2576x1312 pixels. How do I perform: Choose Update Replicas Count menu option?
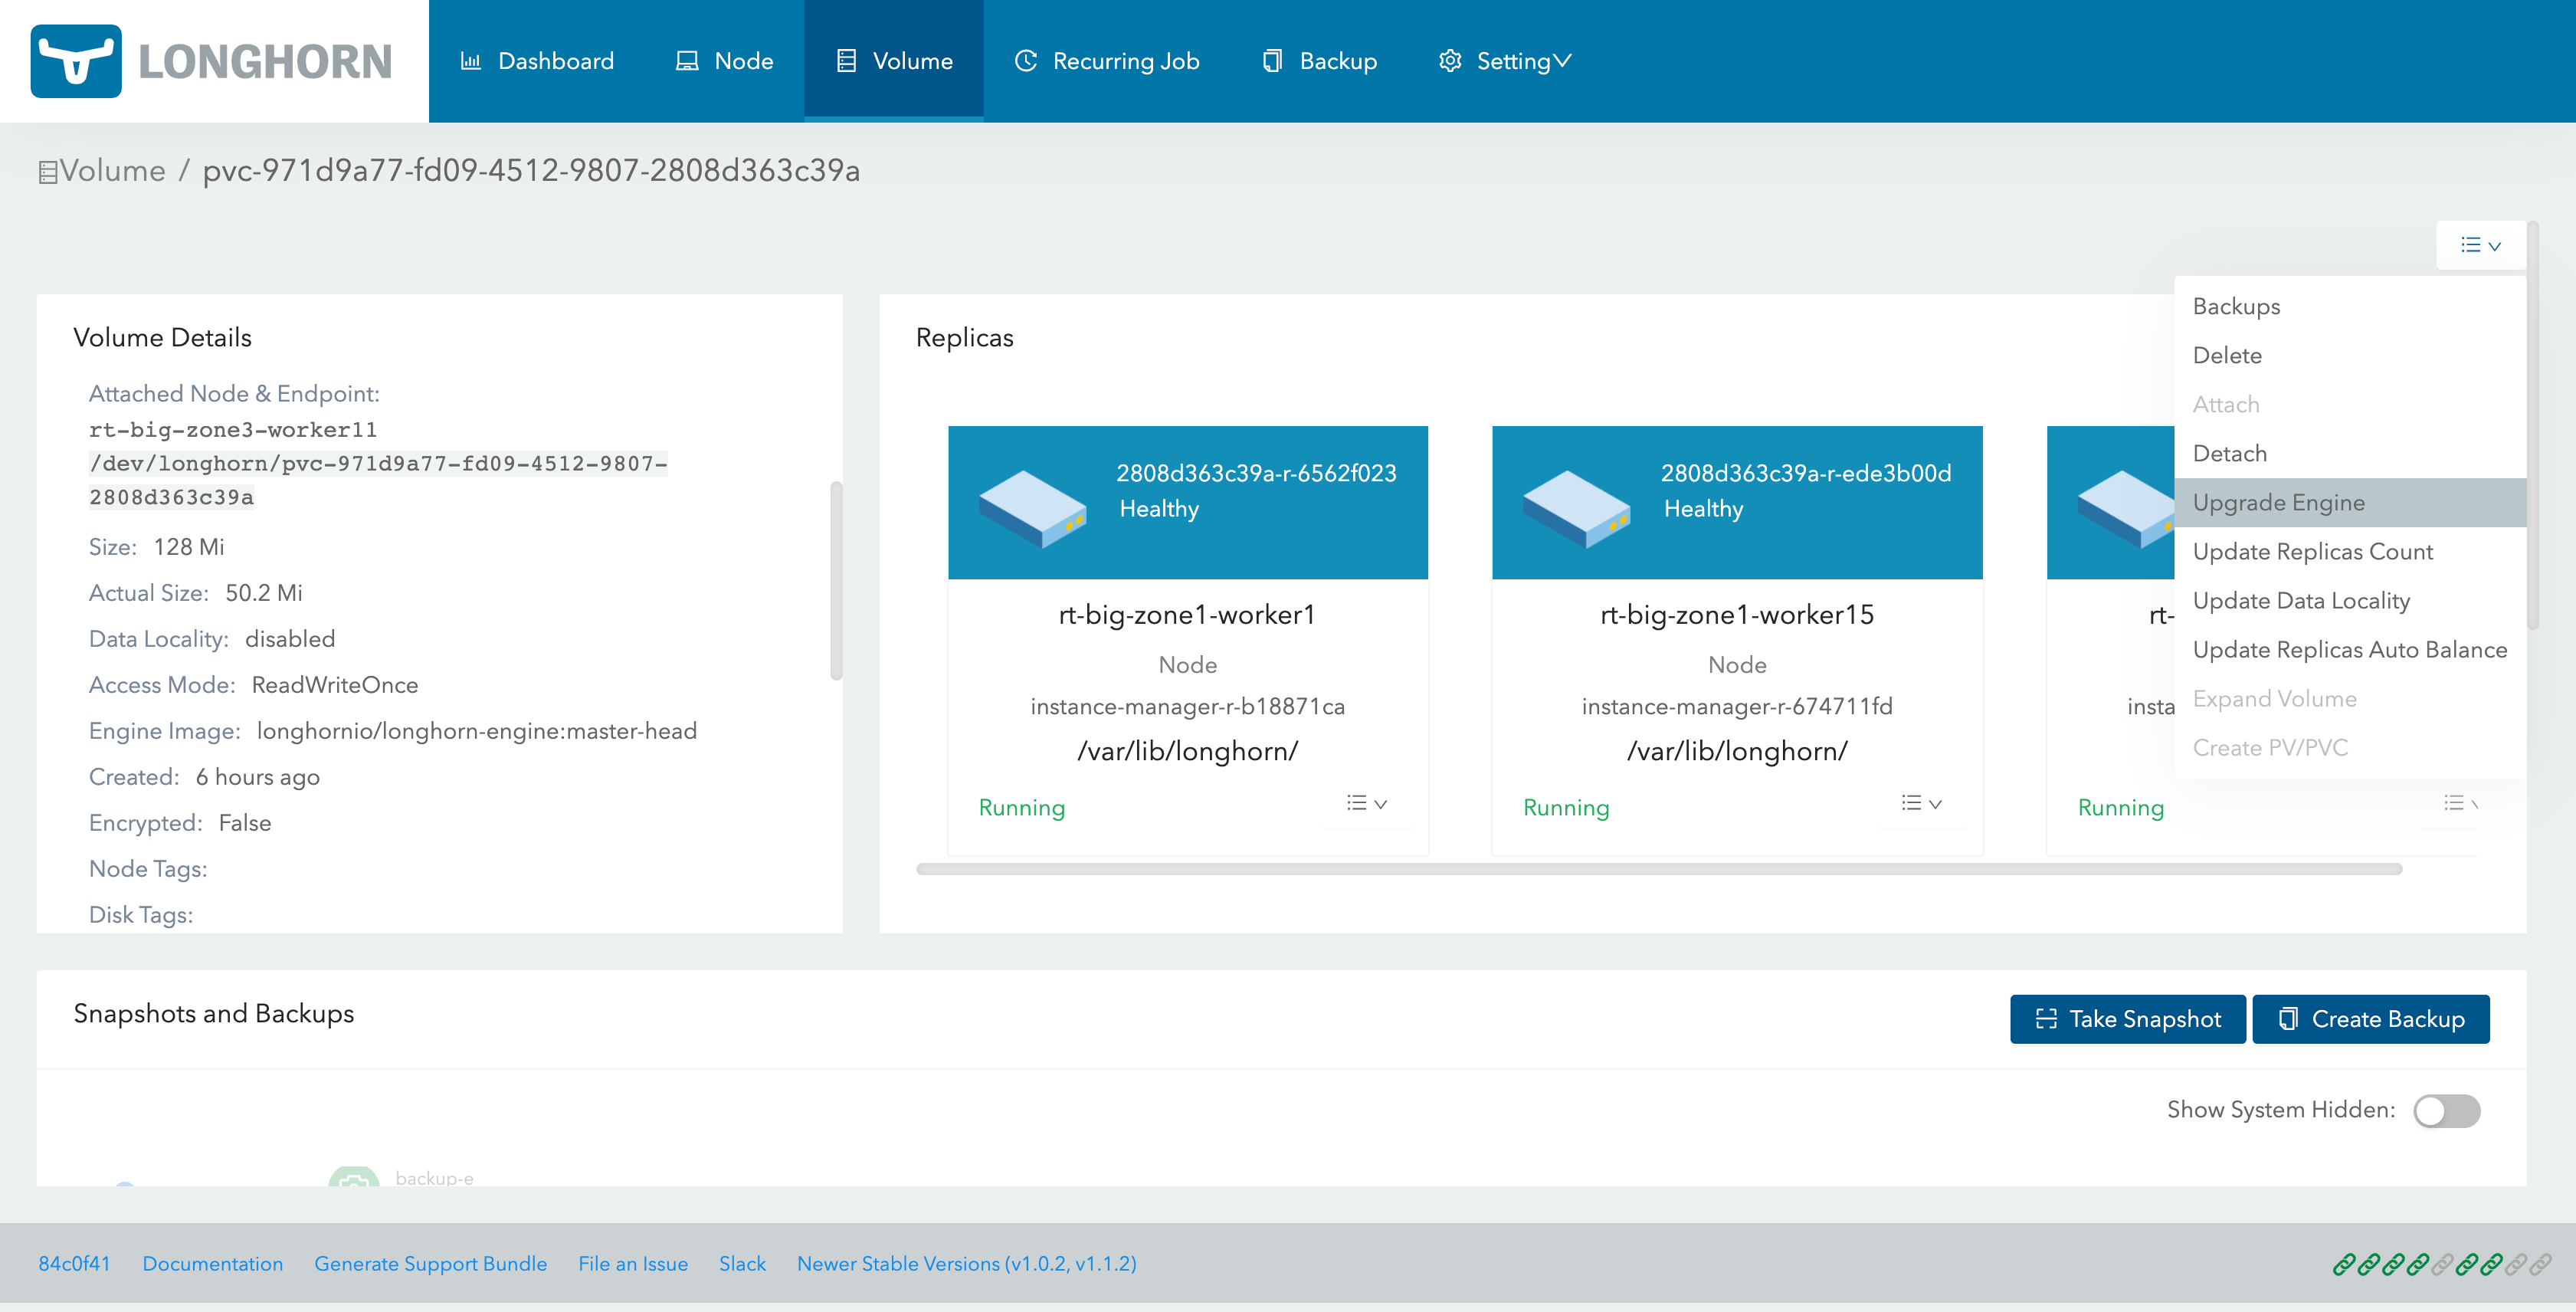click(x=2312, y=551)
